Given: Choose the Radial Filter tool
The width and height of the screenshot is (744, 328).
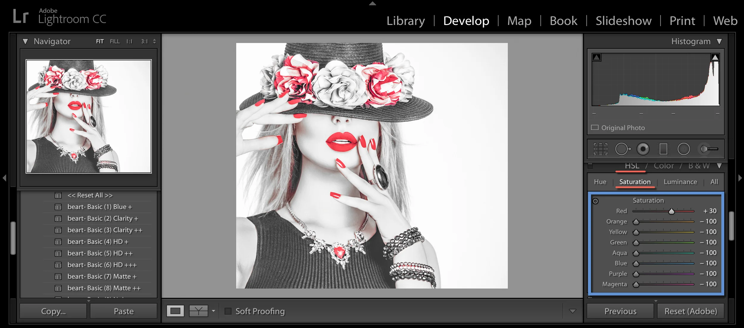Looking at the screenshot, I should (x=684, y=149).
